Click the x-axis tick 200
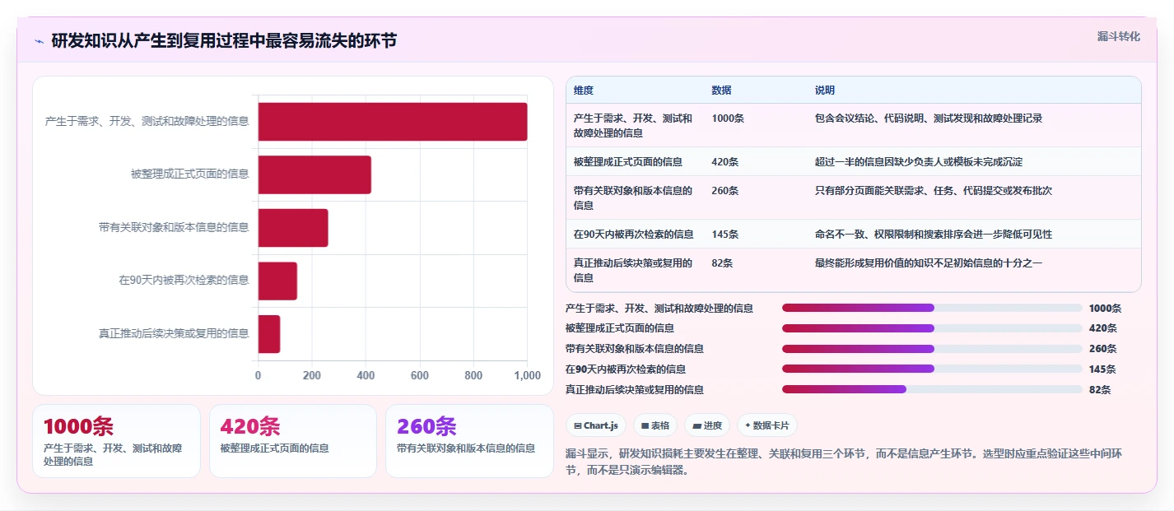Screen dimensions: 1174x511 pos(312,375)
